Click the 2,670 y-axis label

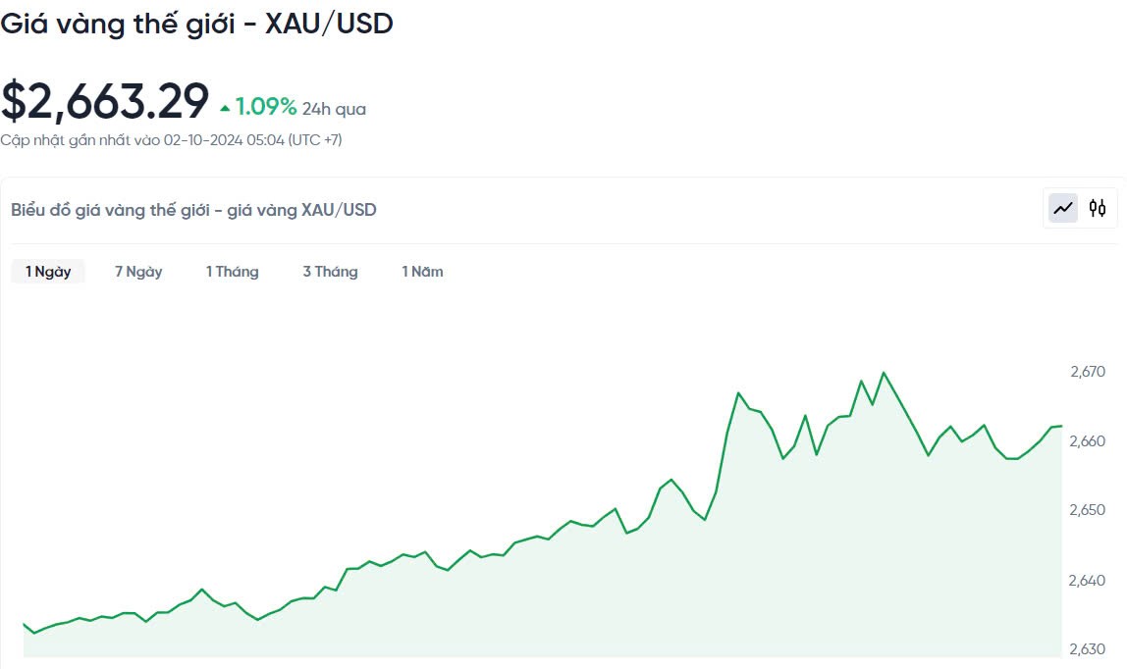tap(1087, 372)
